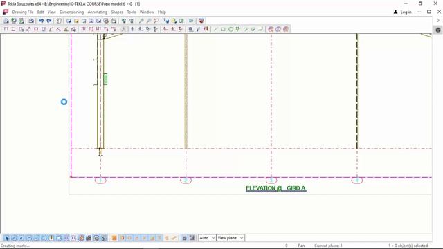
Task: Click the first pink cloud icon
Action: point(271,29)
